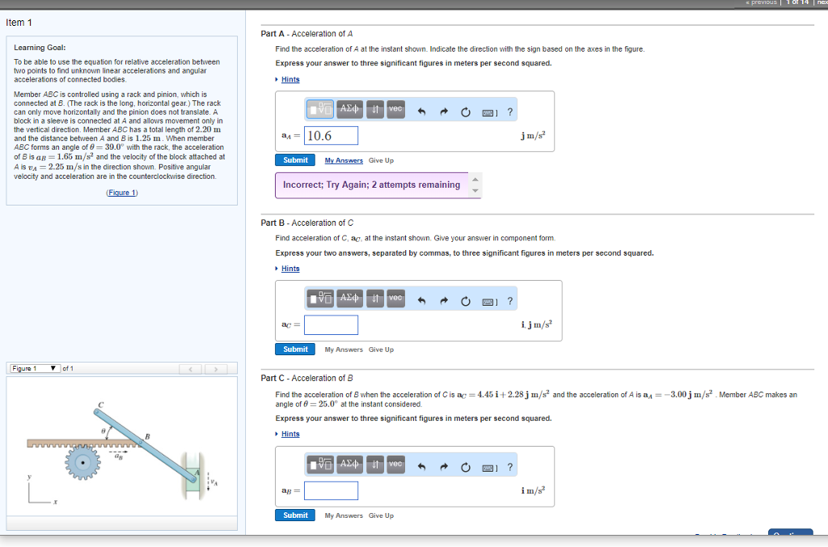The width and height of the screenshot is (828, 547).
Task: Click the reset (circular arrow) icon in Part C
Action: (465, 465)
